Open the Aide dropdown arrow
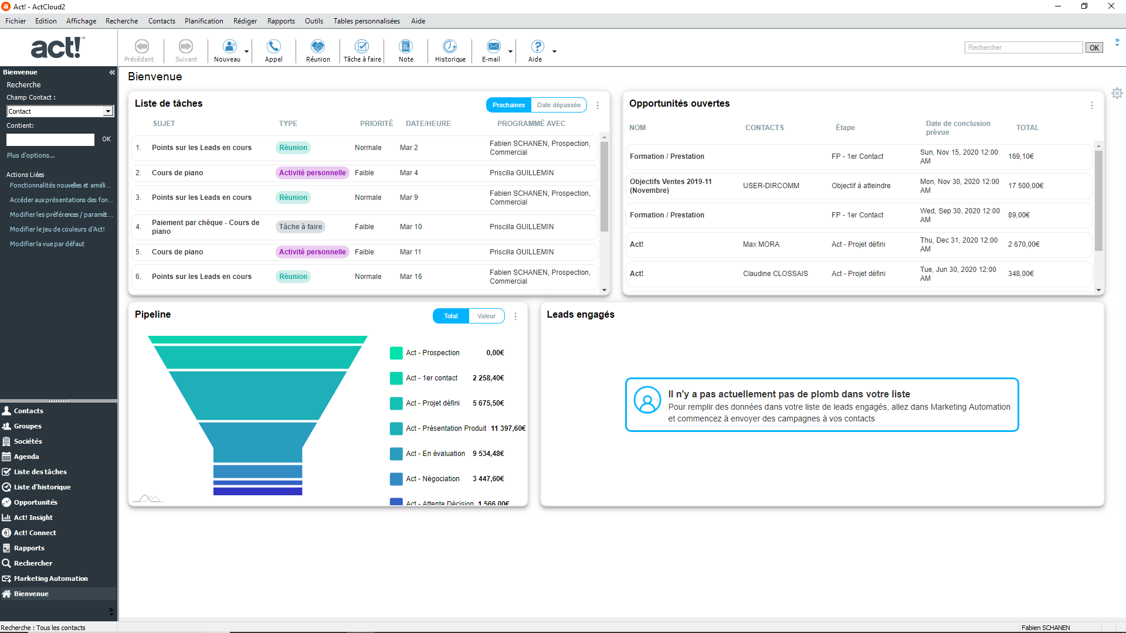The height and width of the screenshot is (633, 1126). pos(554,52)
